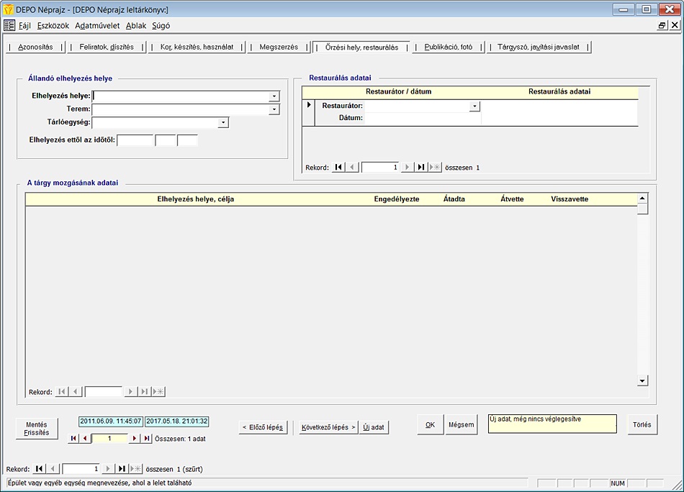Expand the Elhelyezés helye dropdown

click(274, 96)
